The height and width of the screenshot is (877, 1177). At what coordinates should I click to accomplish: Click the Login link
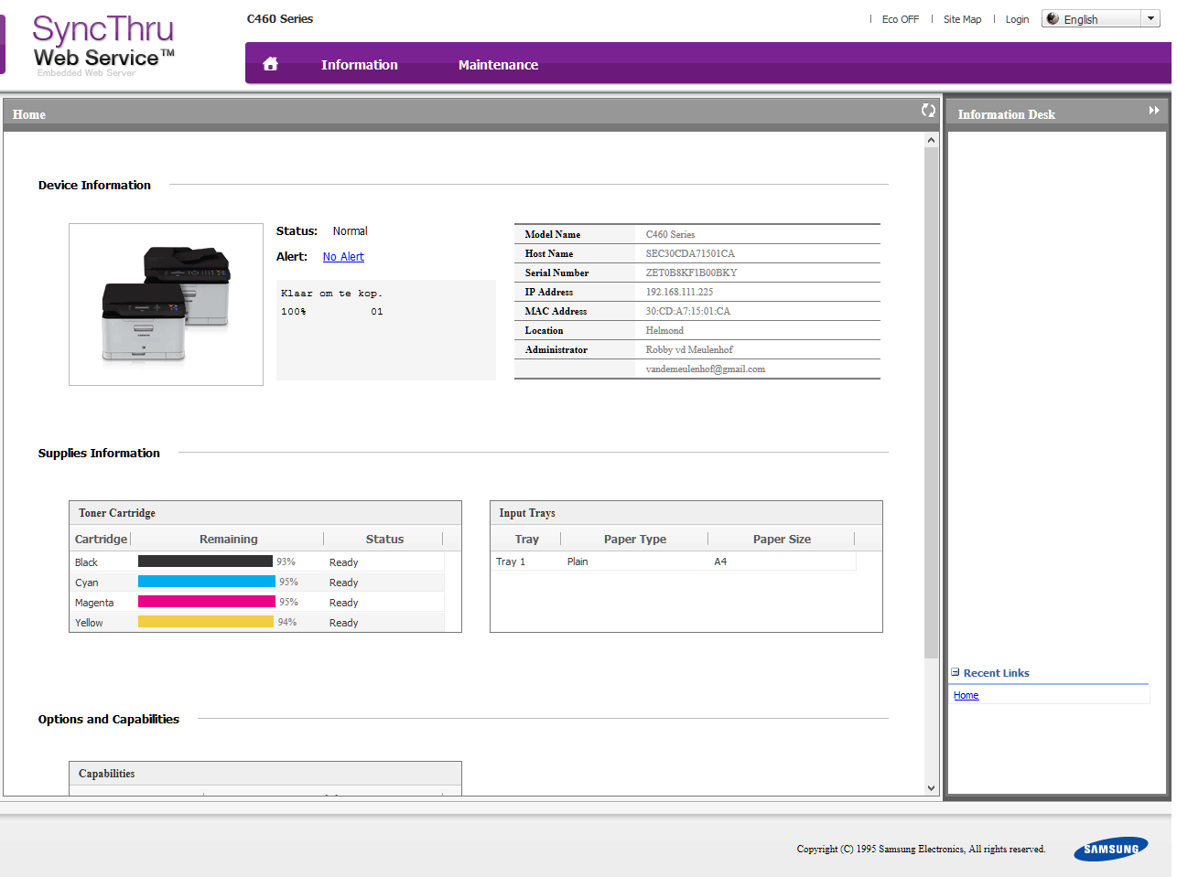1017,19
